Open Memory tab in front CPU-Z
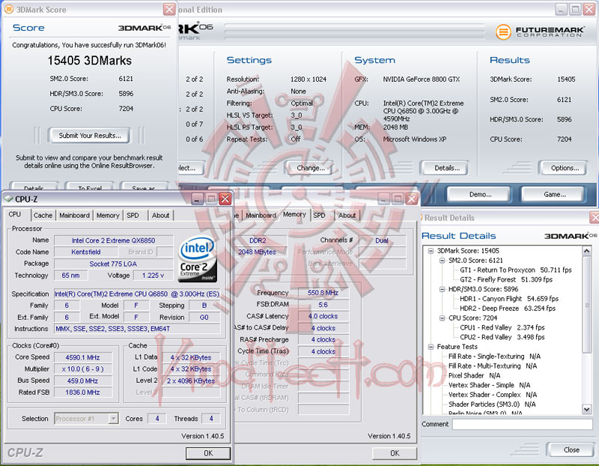This screenshot has height=466, width=599. pos(108,215)
